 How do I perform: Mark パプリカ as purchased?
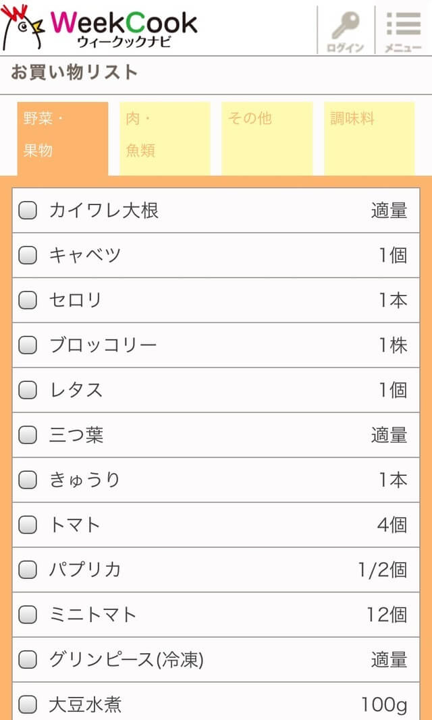[x=28, y=570]
